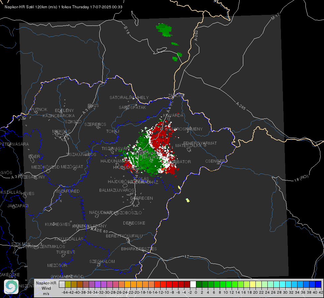Click the road number 17 label
This screenshot has height=298, width=324.
pos(187,256)
